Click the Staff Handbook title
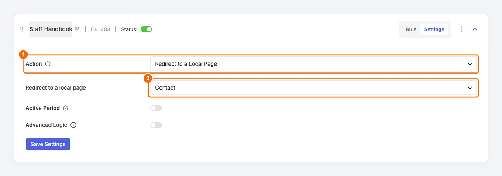Viewport: 502px width, 176px height. [51, 29]
